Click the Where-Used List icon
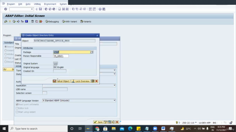 pyautogui.click(x=18, y=22)
